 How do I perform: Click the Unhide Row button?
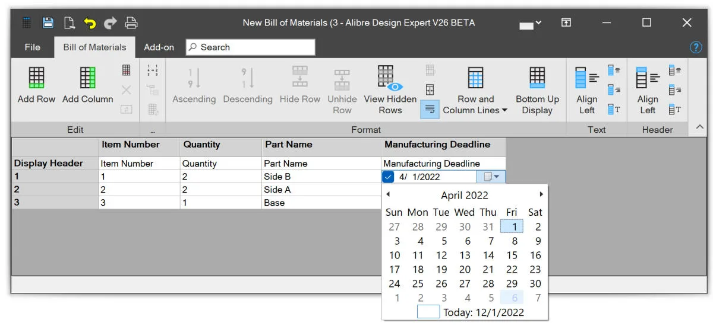pos(342,90)
